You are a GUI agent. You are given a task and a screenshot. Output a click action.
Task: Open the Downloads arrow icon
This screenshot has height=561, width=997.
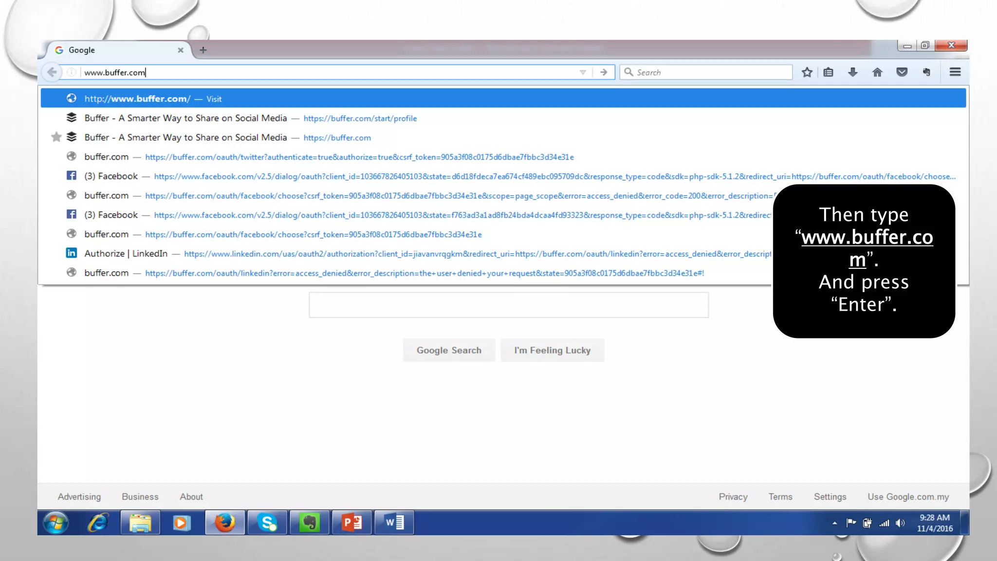(852, 72)
